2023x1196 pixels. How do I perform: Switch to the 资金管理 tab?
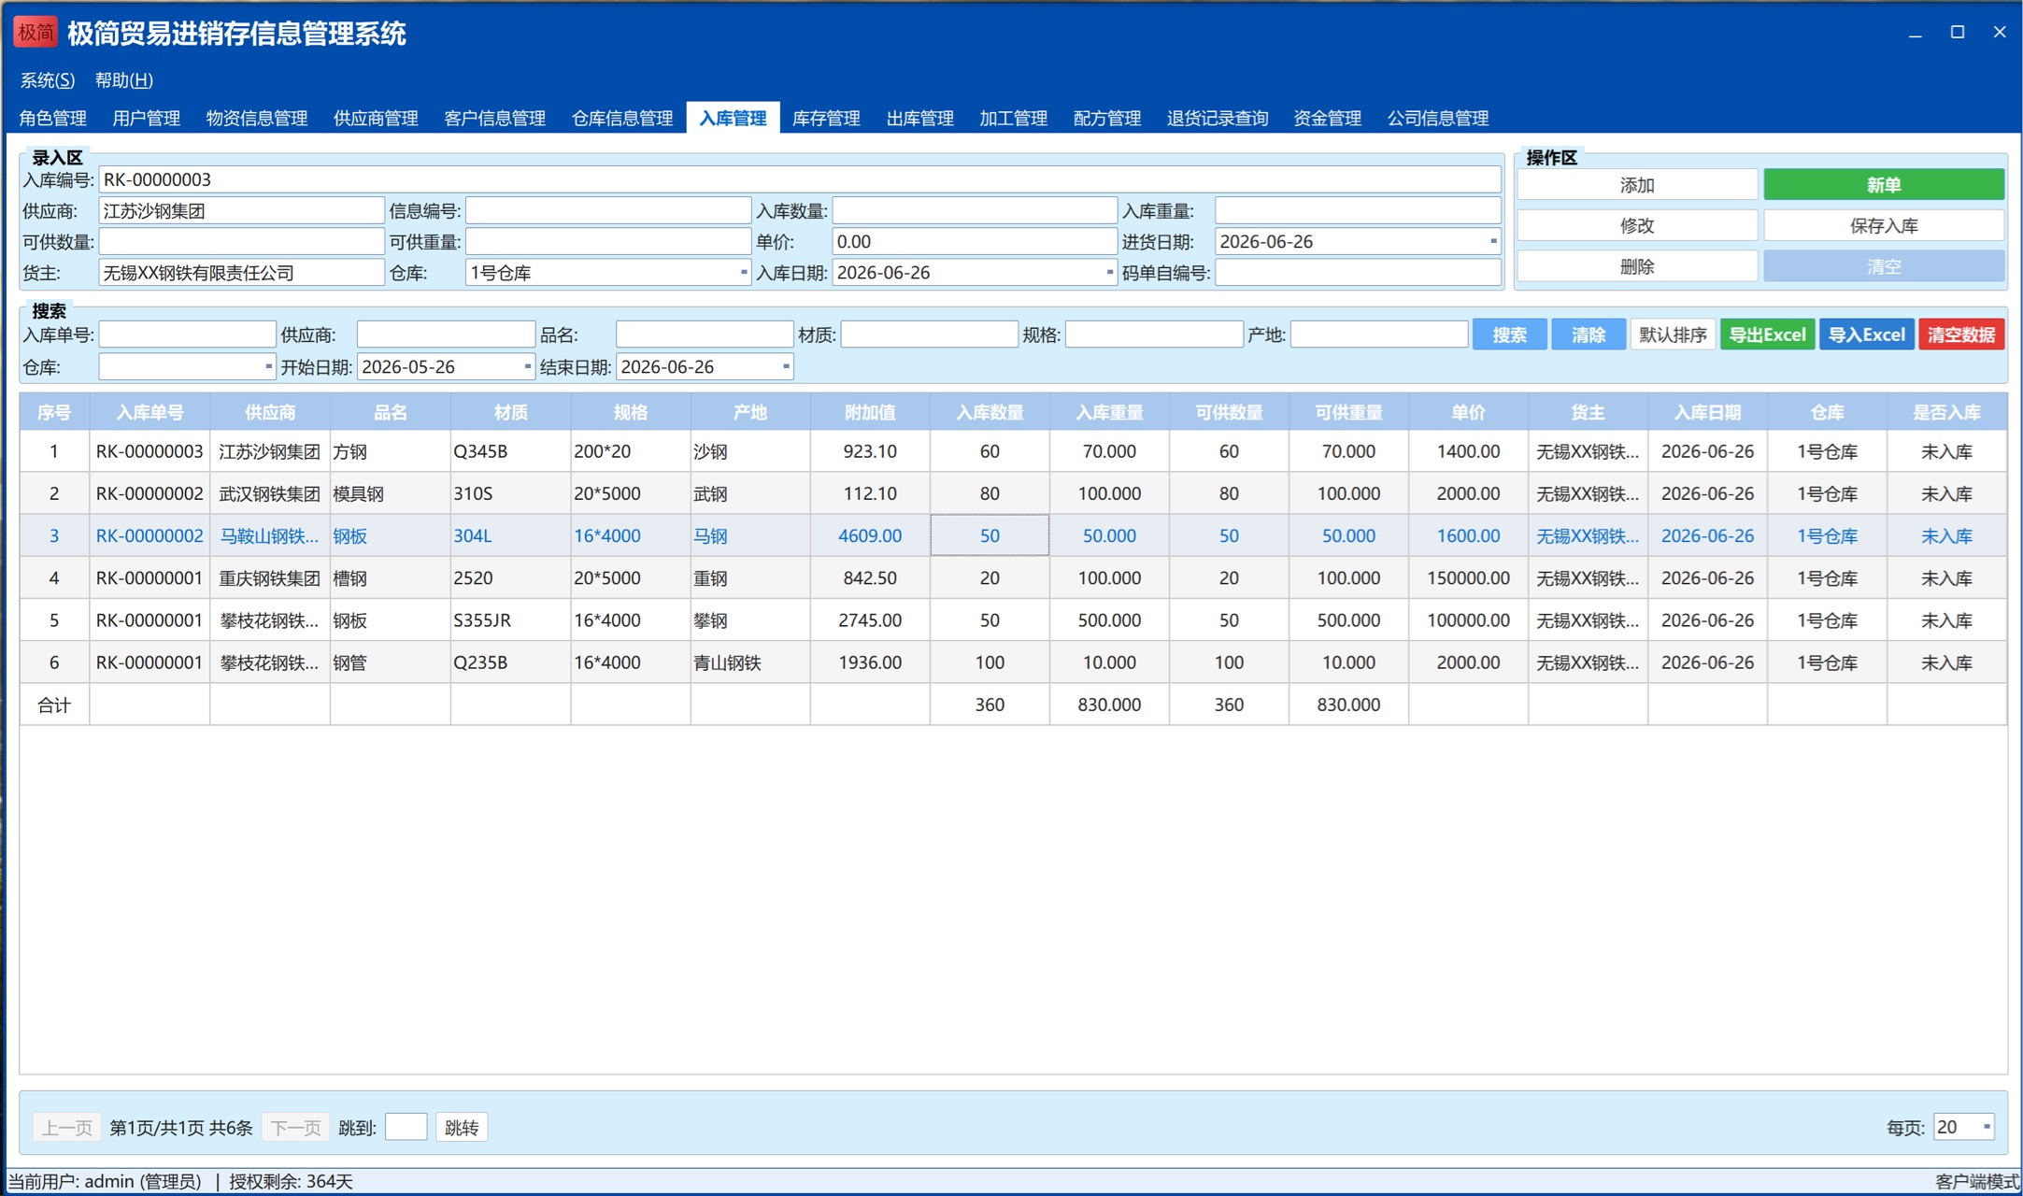(x=1328, y=119)
